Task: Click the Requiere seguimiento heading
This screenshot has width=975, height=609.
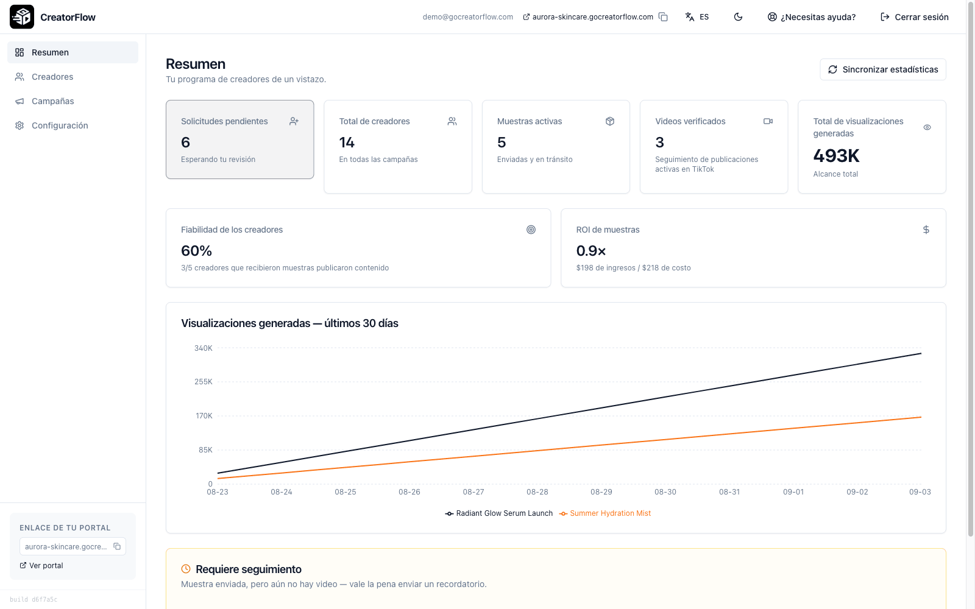Action: coord(249,569)
